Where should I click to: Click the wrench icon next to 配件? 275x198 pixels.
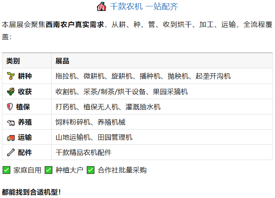pyautogui.click(x=11, y=152)
